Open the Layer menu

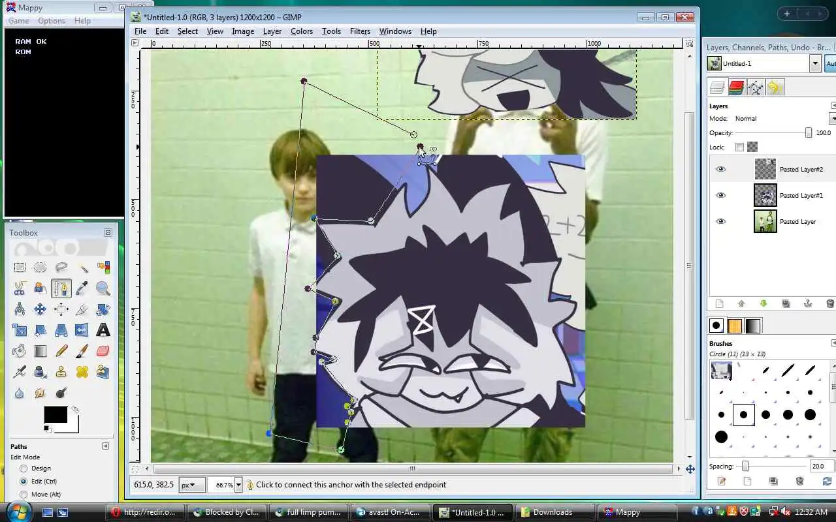point(272,31)
